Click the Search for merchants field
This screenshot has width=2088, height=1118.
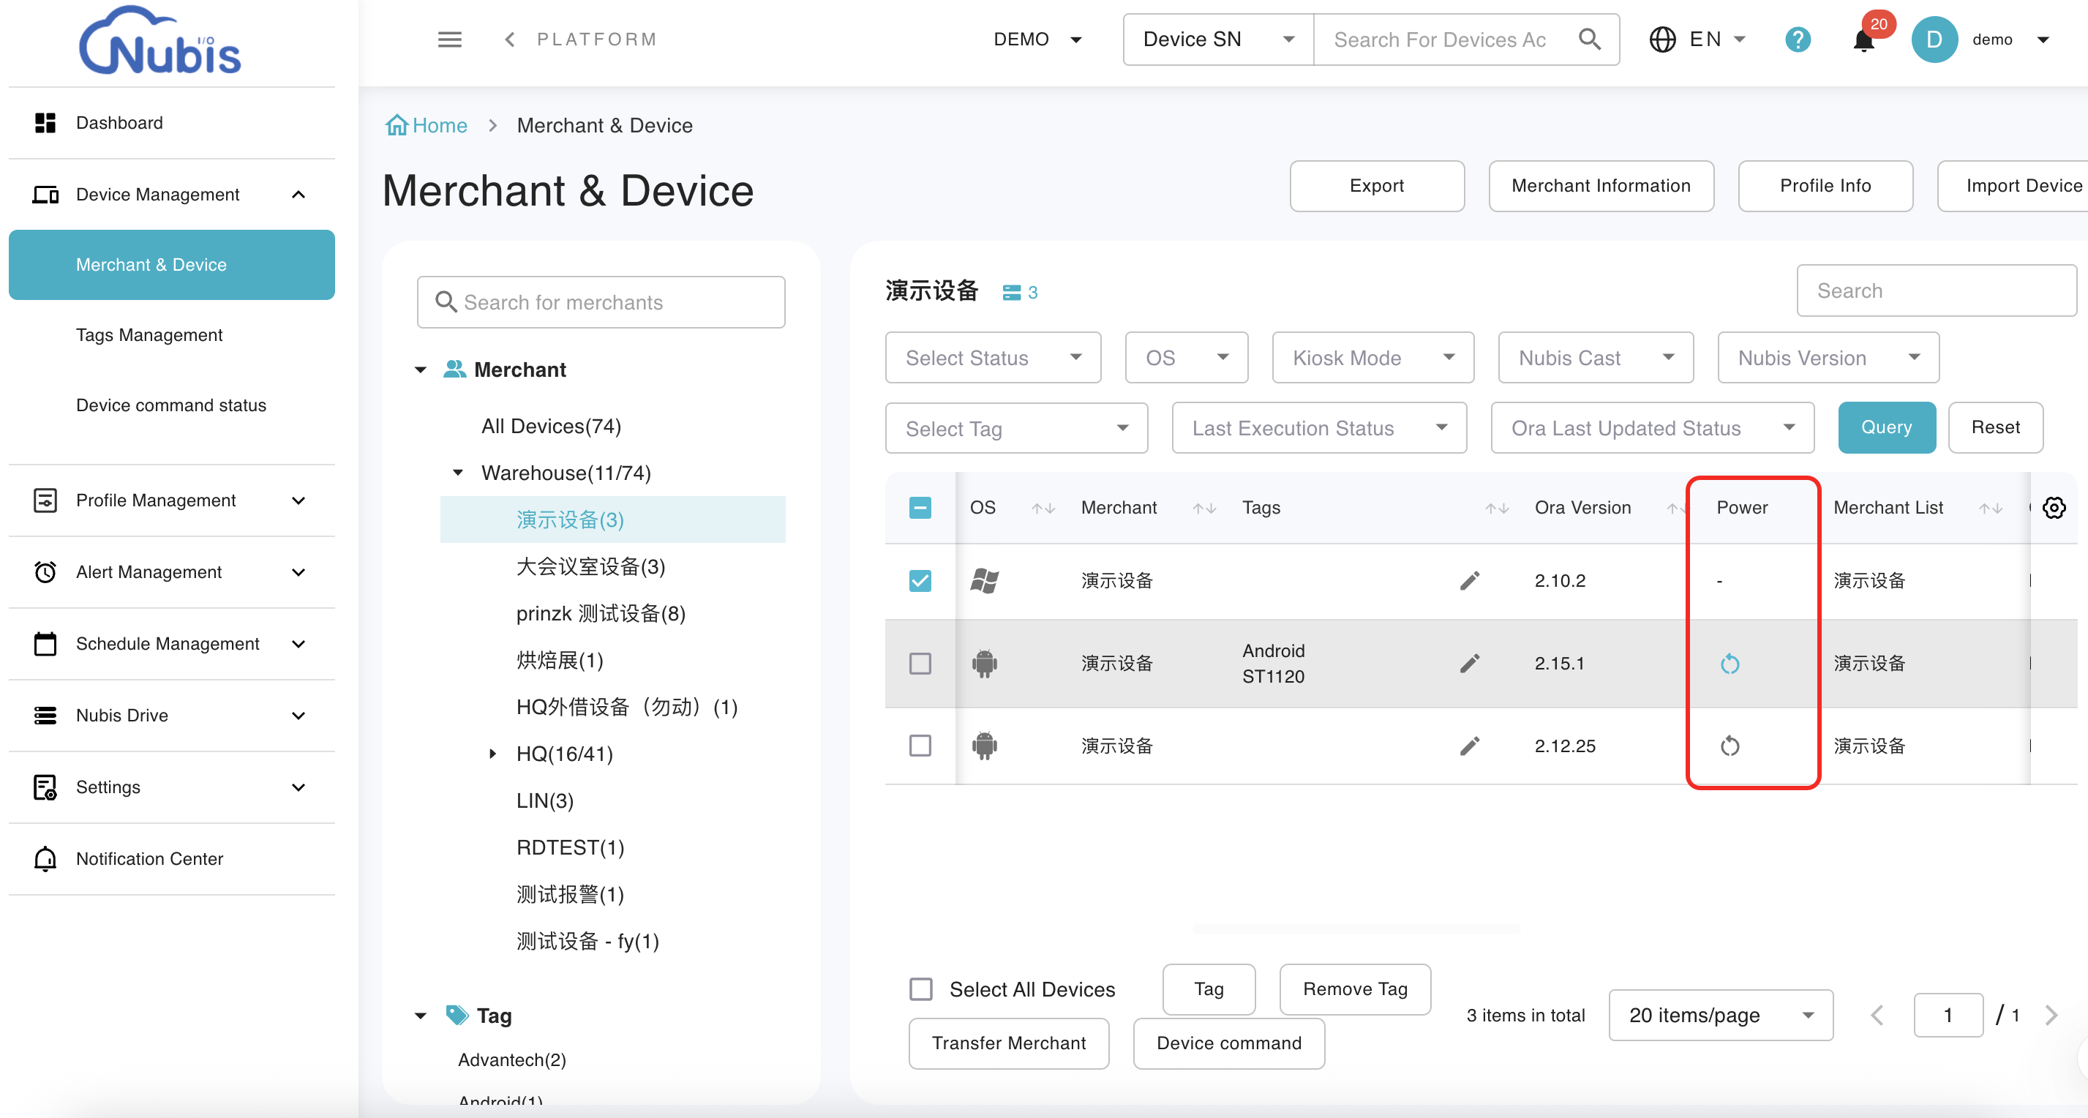pos(601,302)
